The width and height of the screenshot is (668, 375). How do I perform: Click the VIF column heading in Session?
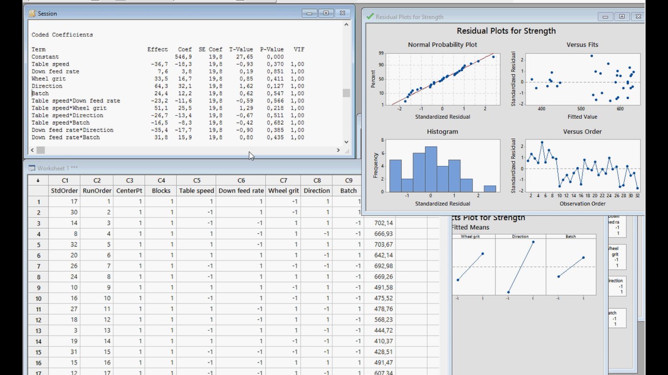[299, 49]
